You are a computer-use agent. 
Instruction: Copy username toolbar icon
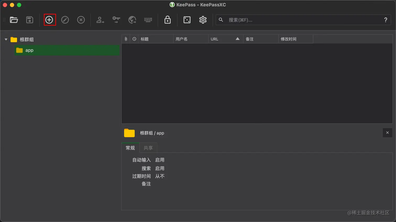tap(100, 20)
